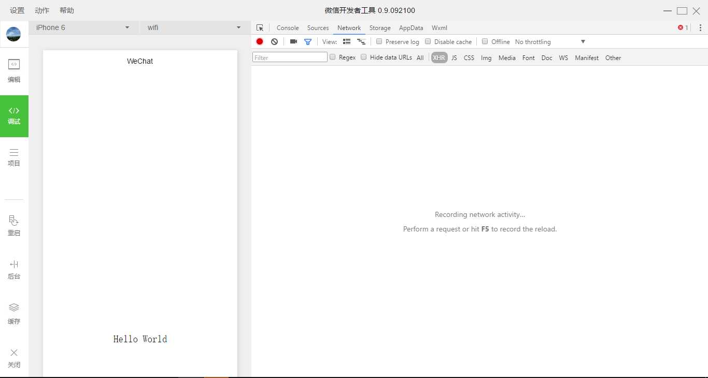Filter requests by Media
This screenshot has height=378, width=708.
[507, 58]
